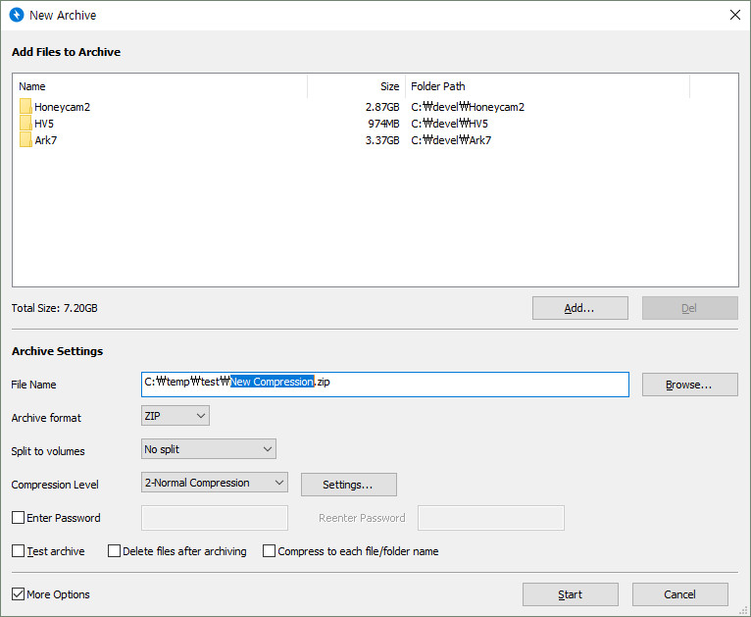
Task: Click the C:\devel\HV5 folder path
Action: 449,124
